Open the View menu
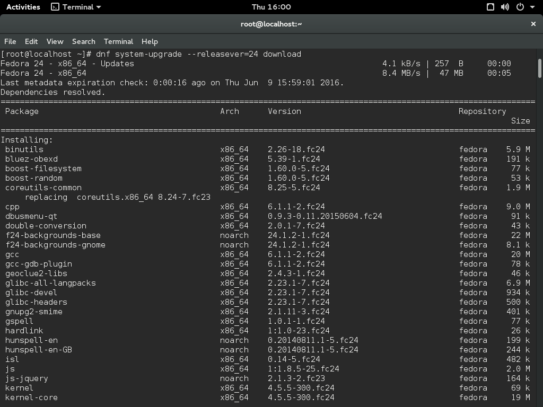The image size is (543, 407). coord(55,41)
